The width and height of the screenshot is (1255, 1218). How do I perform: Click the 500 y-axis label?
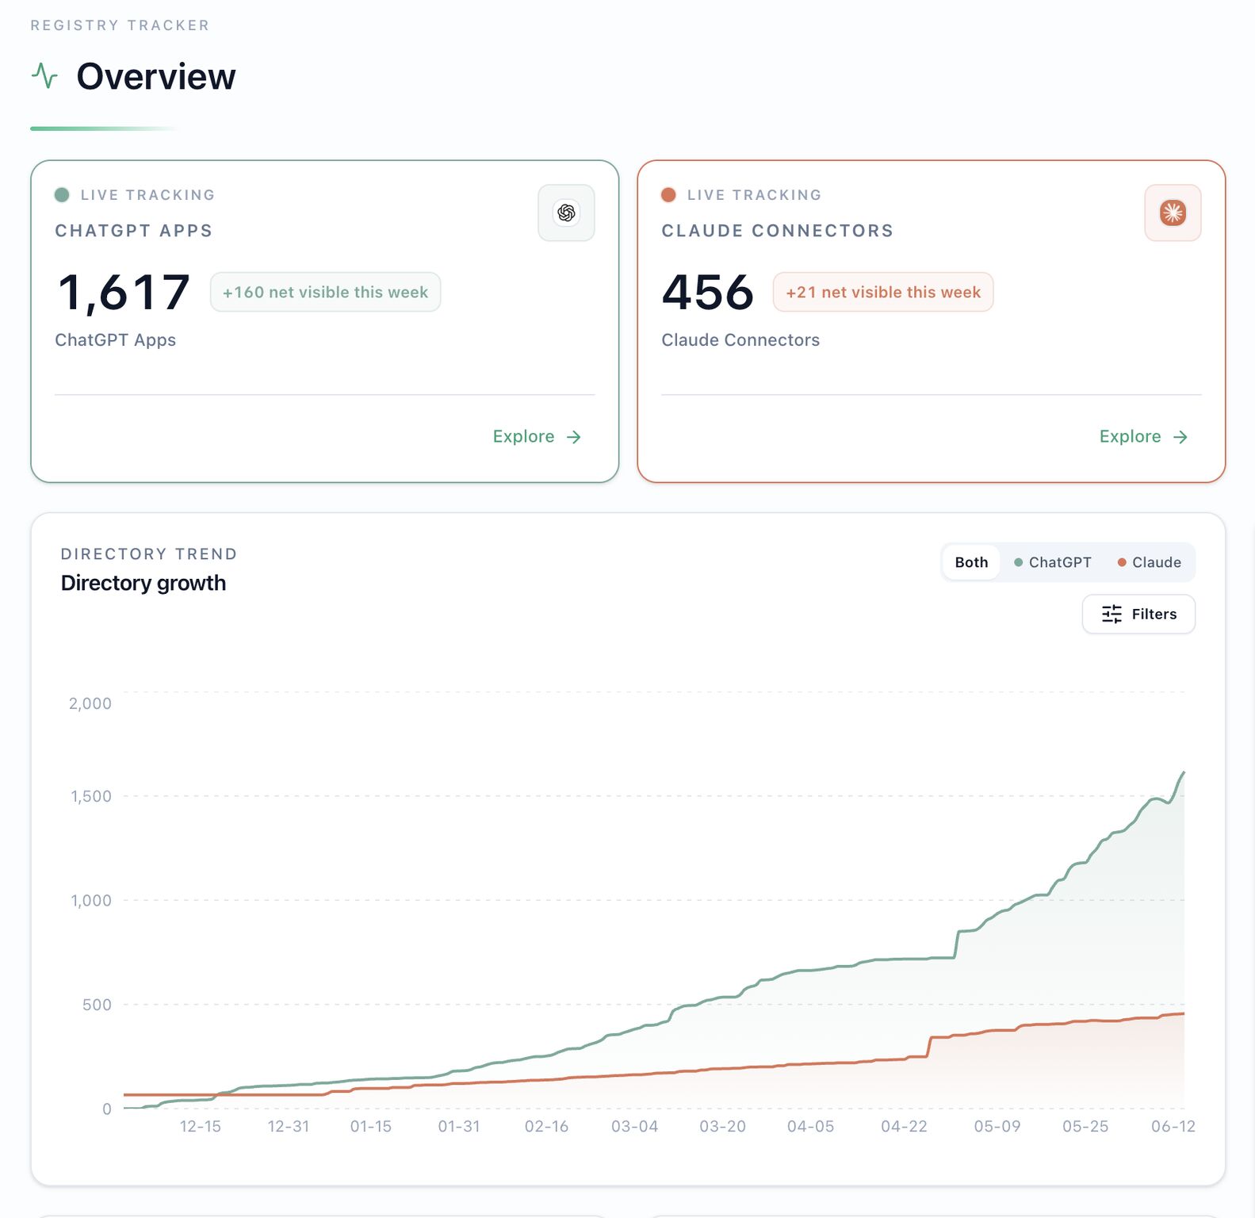(x=97, y=1005)
